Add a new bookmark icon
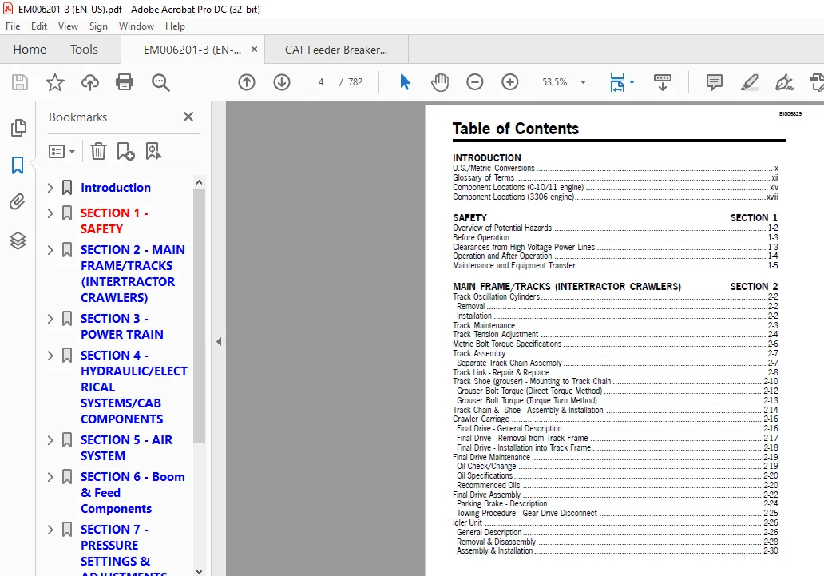Image resolution: width=824 pixels, height=576 pixels. (125, 152)
